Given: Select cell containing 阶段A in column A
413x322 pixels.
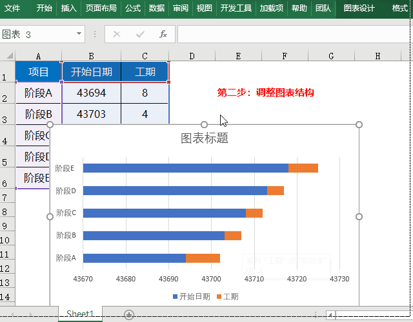Looking at the screenshot, I should [x=39, y=93].
